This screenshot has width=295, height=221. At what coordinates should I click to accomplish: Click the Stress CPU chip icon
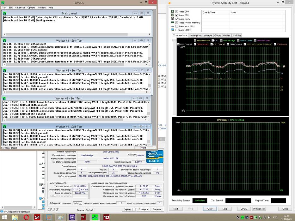(x=173, y=11)
